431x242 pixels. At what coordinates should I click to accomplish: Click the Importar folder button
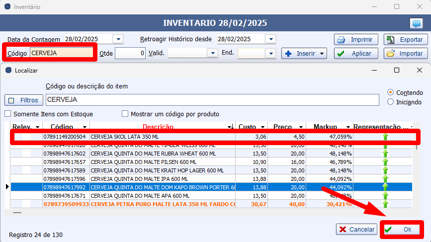[405, 53]
